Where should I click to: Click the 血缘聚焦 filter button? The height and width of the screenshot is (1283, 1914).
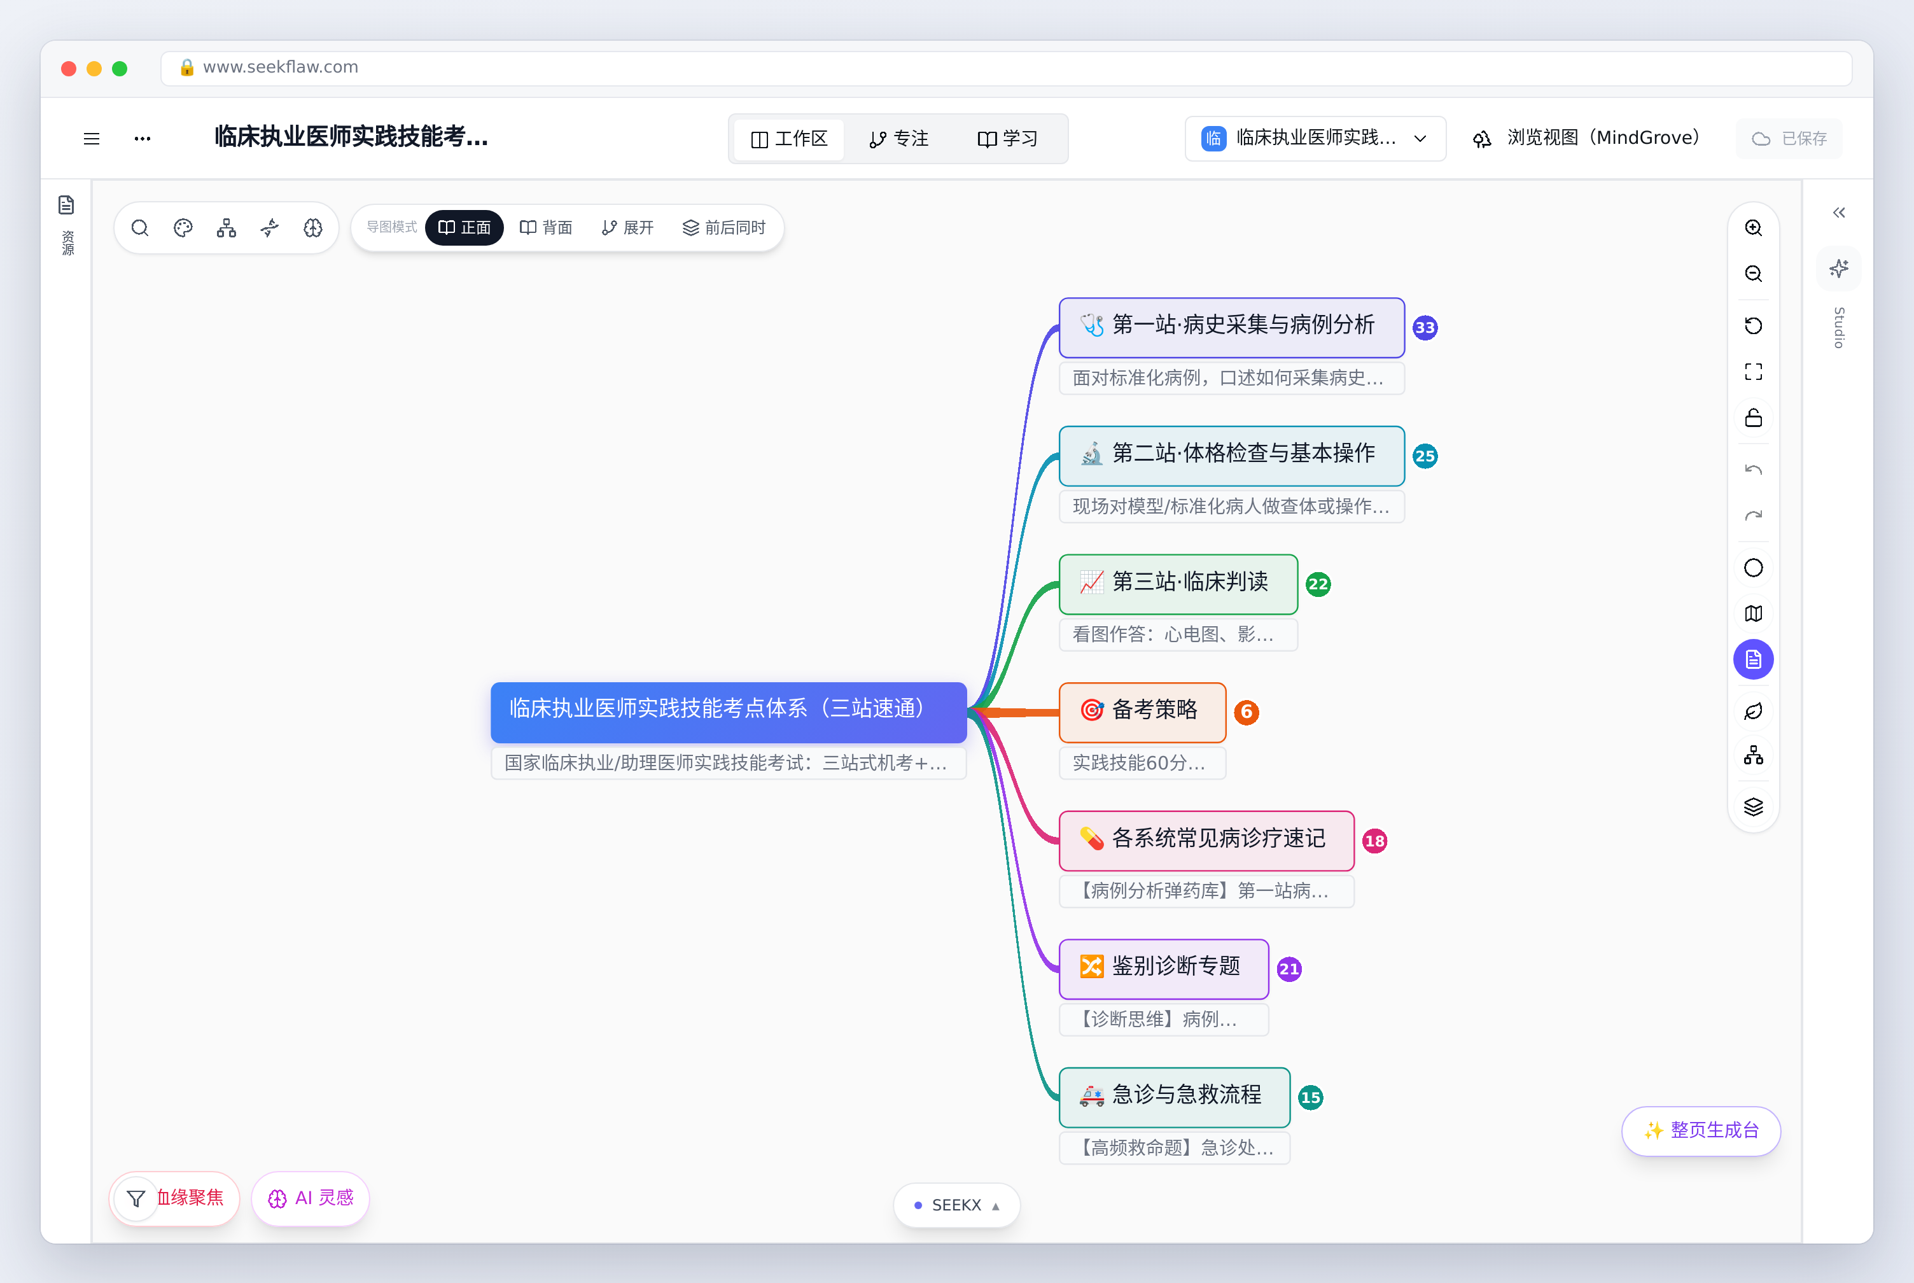174,1198
